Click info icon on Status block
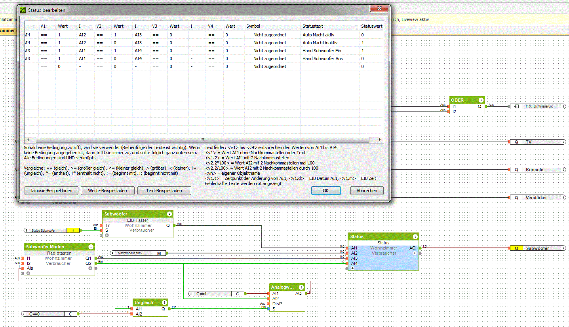The width and height of the screenshot is (569, 327). 415,236
